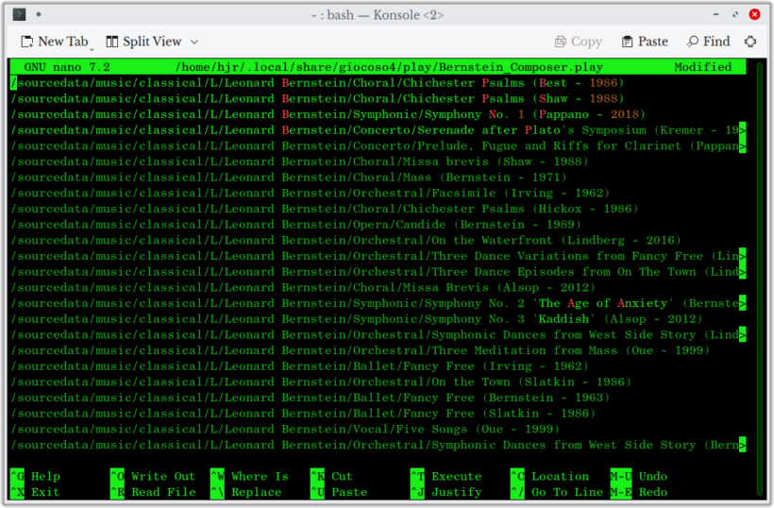Click the M-U Undo shortcut label
Image resolution: width=774 pixels, height=508 pixels.
(x=639, y=477)
